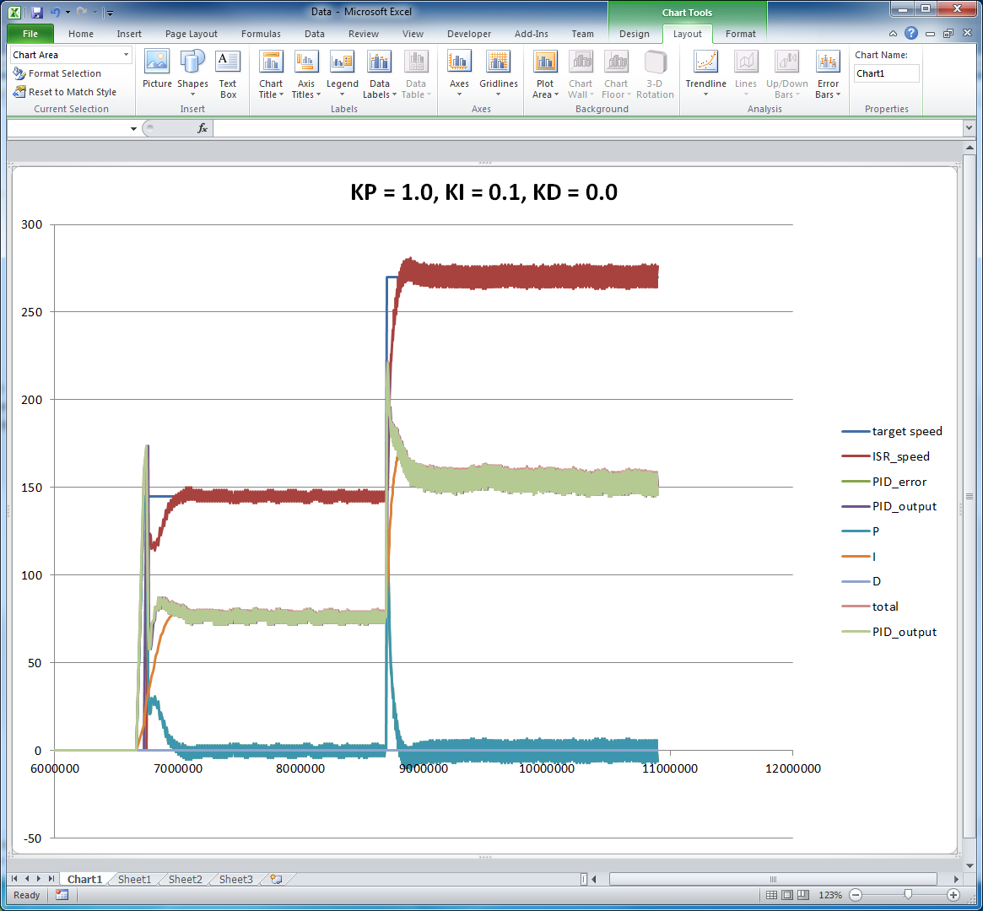Viewport: 983px width, 911px height.
Task: Open the Axes dropdown arrow
Action: (459, 94)
